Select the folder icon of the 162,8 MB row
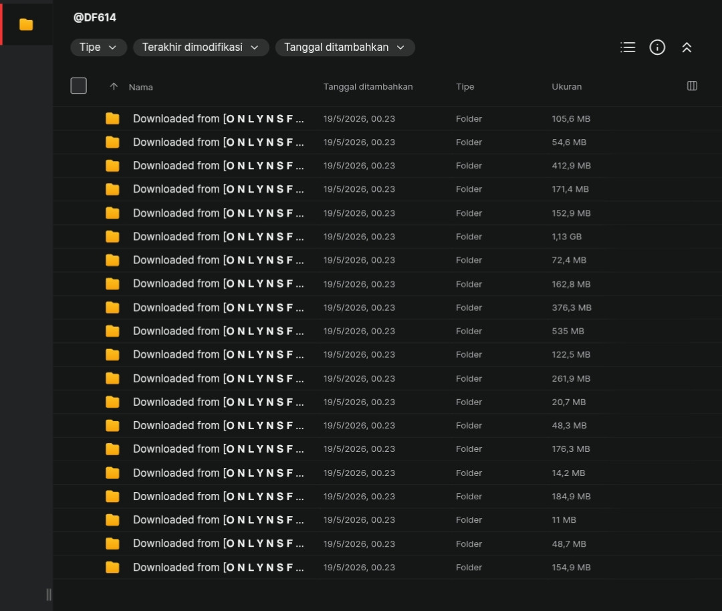Viewport: 722px width, 611px height. pyautogui.click(x=112, y=284)
